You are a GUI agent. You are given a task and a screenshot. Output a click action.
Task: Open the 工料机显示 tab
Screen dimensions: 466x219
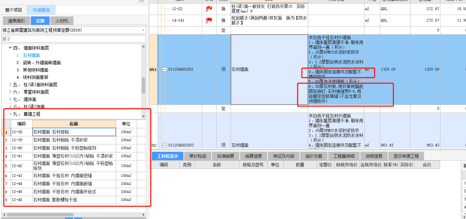[167, 156]
